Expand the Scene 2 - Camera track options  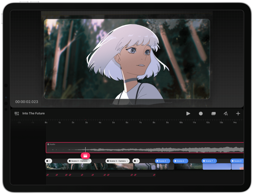coord(89,161)
